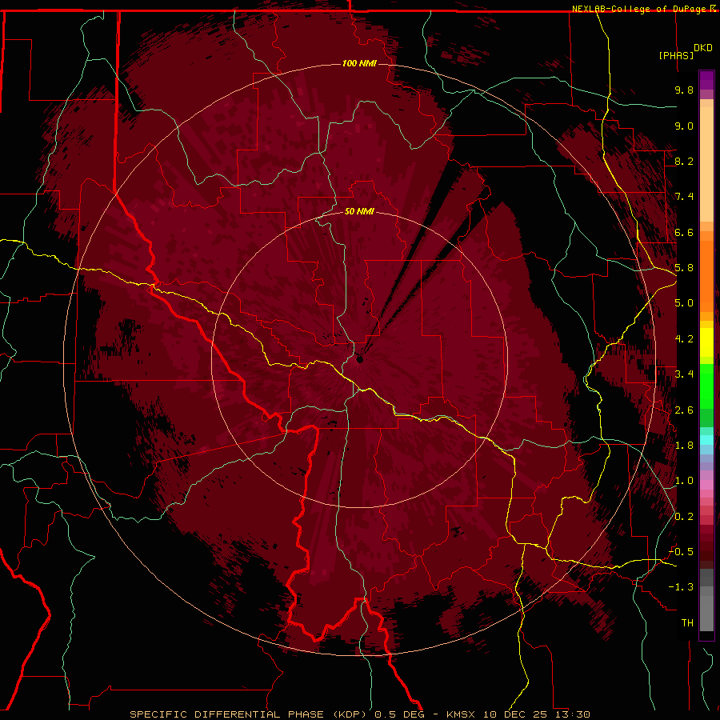This screenshot has height=720, width=720.
Task: Click the 6.6 value on the color scale
Action: click(x=684, y=232)
